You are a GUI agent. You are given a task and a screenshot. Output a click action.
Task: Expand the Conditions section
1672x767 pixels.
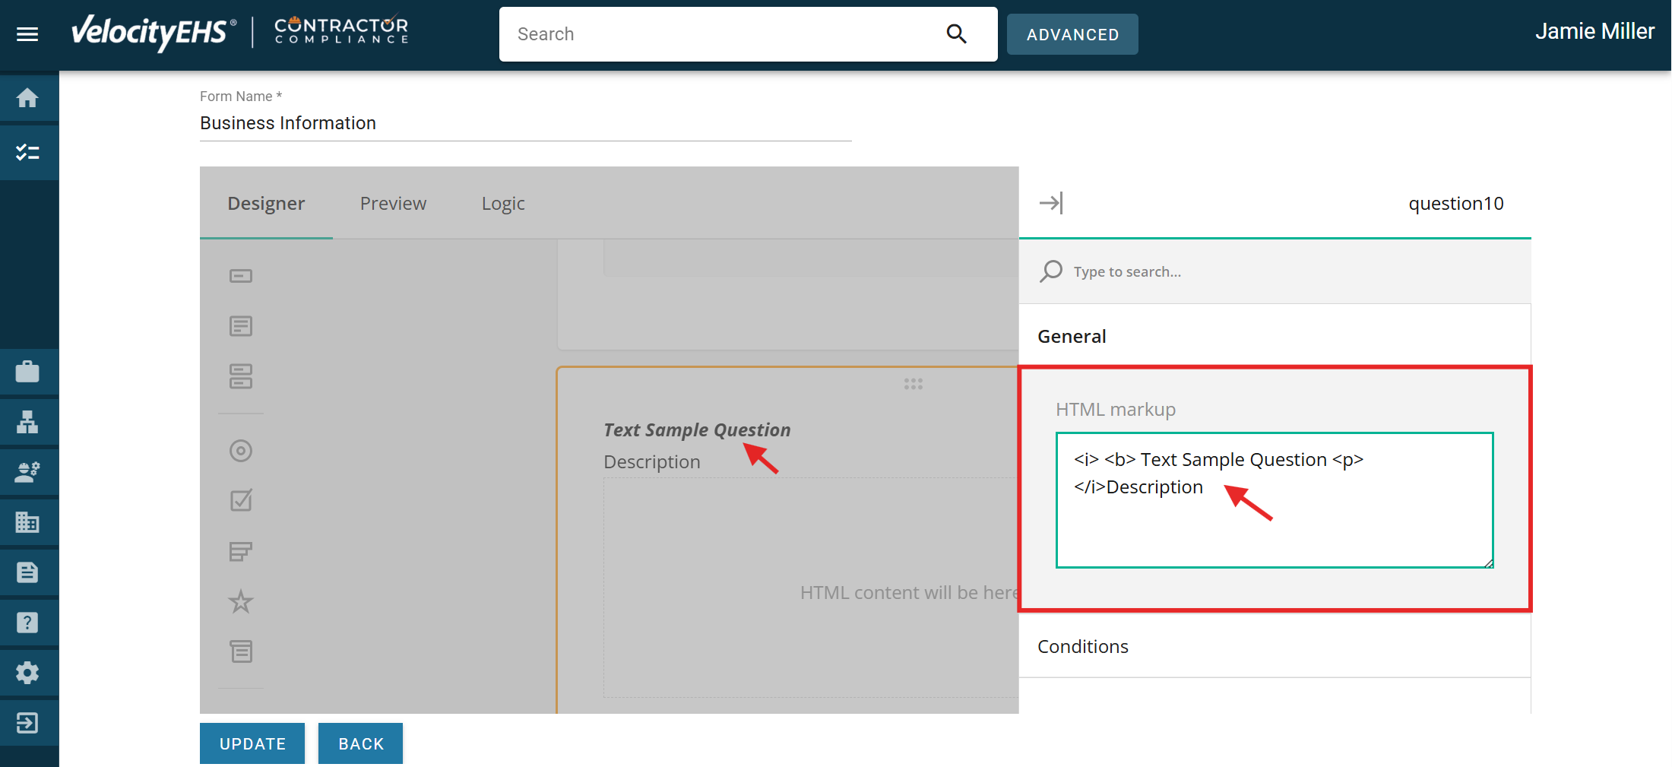point(1082,646)
